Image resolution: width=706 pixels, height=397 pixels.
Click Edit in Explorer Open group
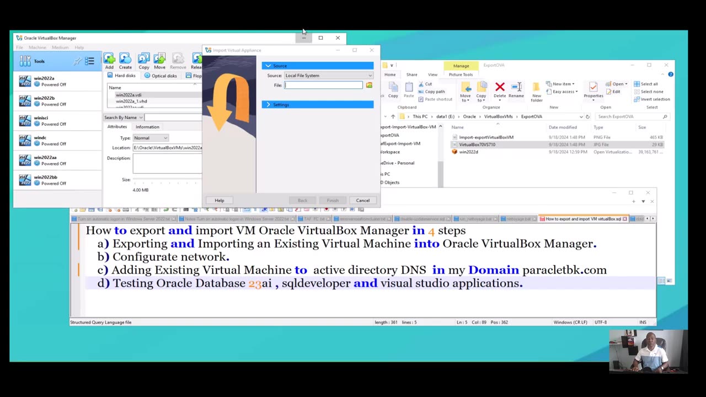point(613,92)
